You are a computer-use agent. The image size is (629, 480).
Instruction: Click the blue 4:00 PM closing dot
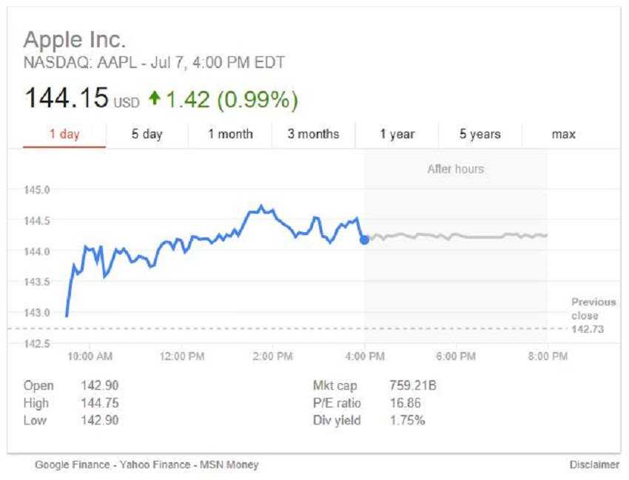coord(364,239)
